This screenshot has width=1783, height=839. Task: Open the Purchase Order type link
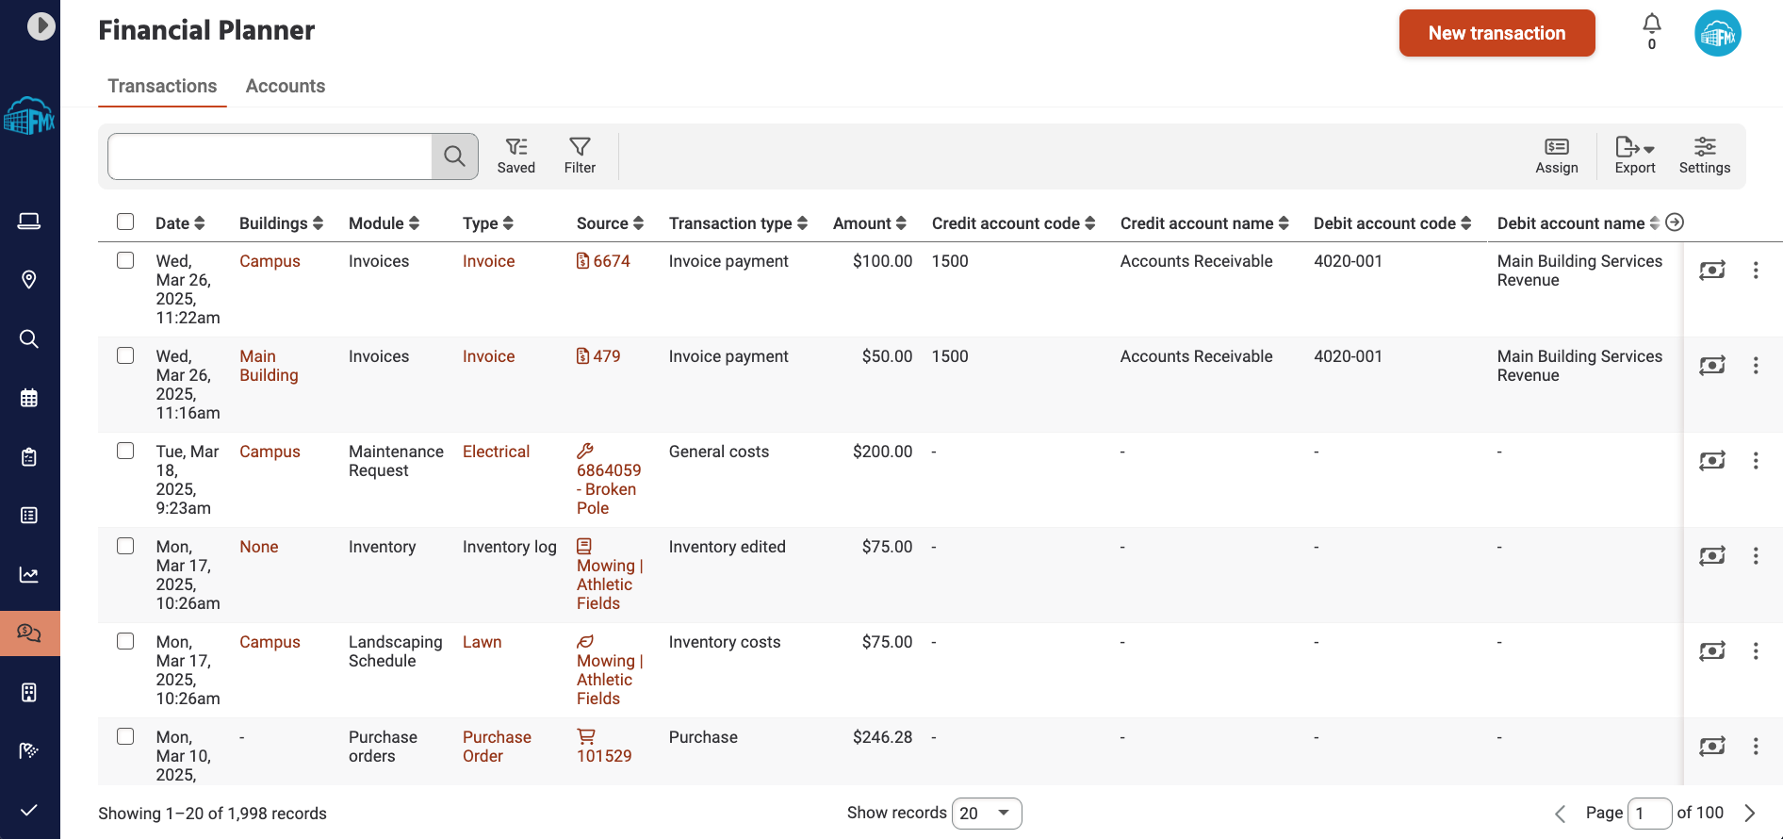[497, 747]
